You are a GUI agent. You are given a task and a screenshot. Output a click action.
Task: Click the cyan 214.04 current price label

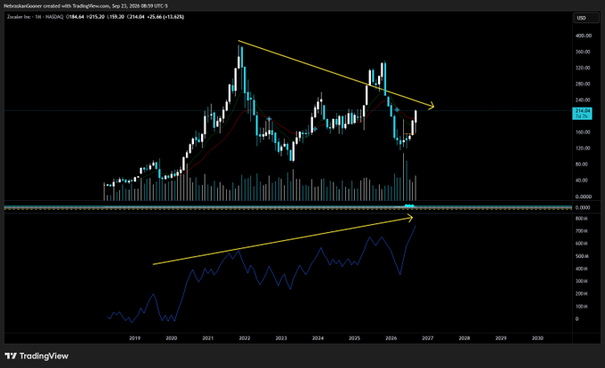coord(583,110)
